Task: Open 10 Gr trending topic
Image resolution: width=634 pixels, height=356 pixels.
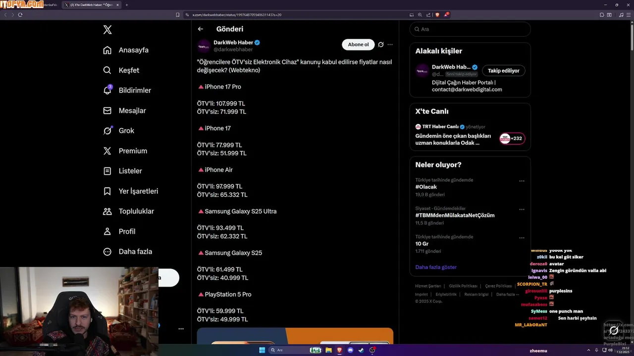Action: click(422, 244)
